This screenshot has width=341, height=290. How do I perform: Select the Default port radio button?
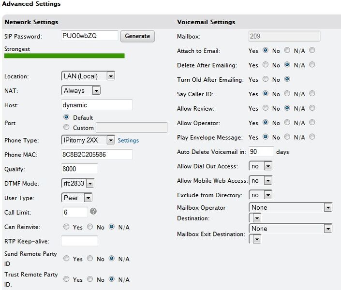[67, 117]
